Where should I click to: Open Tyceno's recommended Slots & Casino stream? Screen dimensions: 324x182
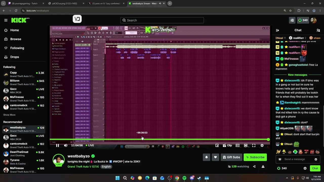(24, 162)
